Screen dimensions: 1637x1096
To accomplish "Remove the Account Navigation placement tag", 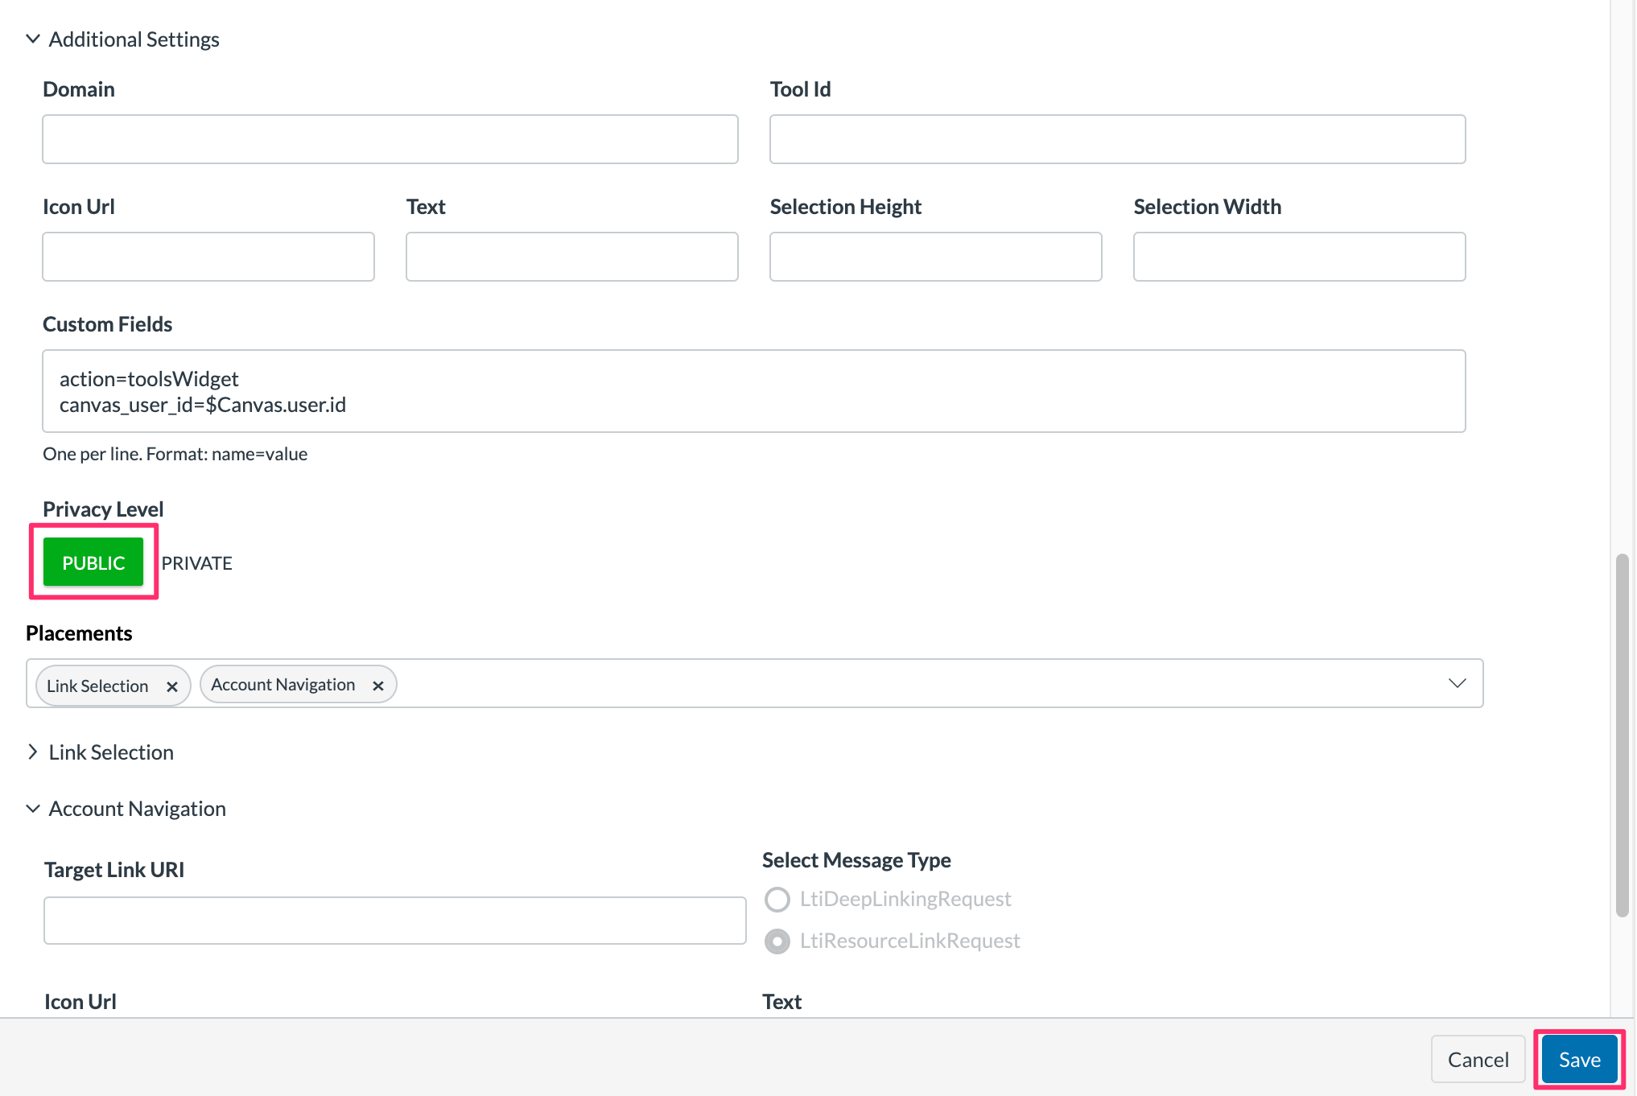I will 378,685.
